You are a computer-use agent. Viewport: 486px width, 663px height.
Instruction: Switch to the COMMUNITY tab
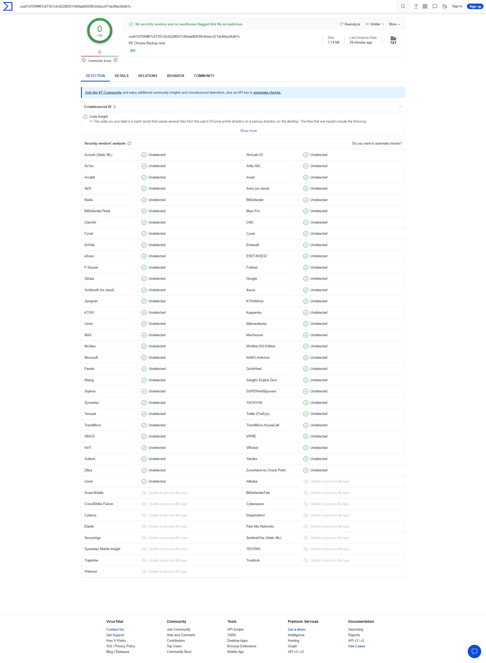[204, 76]
